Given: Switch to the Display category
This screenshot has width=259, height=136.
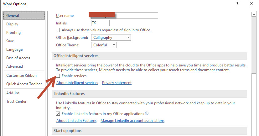Looking at the screenshot, I should tap(12, 24).
